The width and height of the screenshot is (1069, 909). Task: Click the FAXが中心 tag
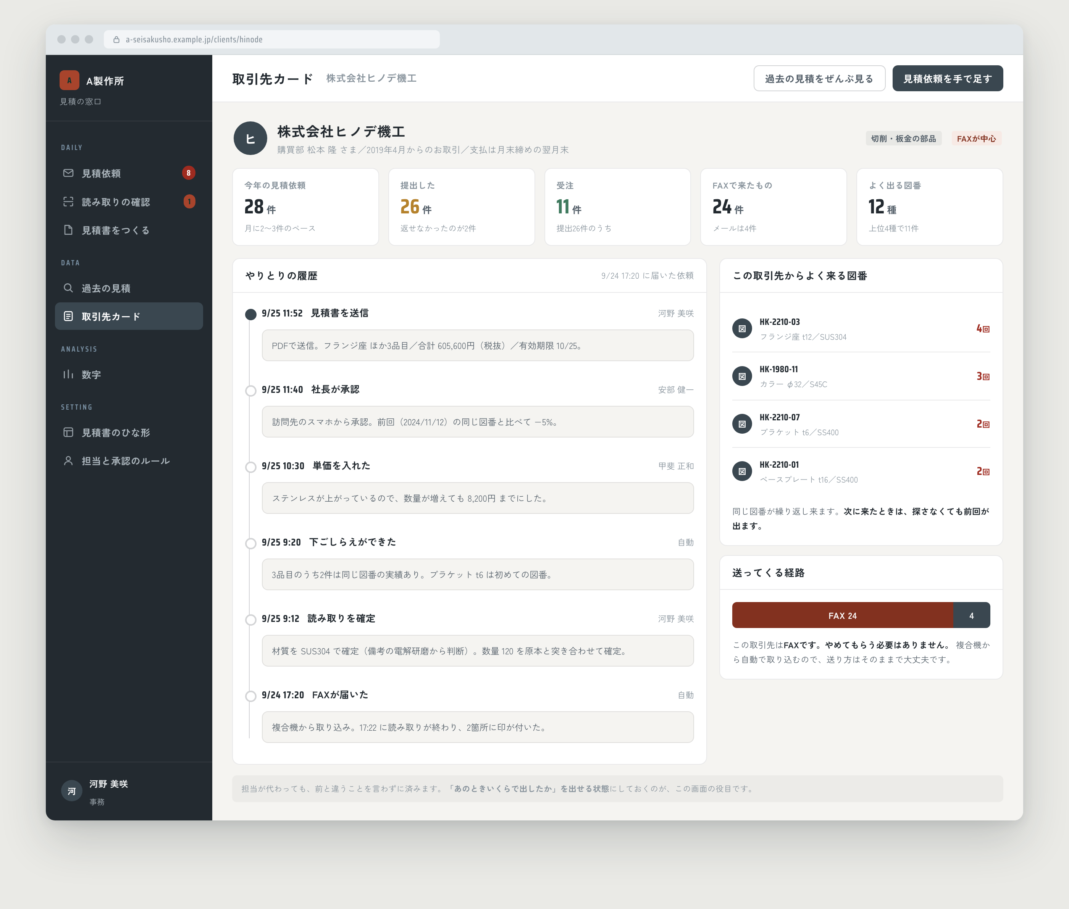pos(976,139)
